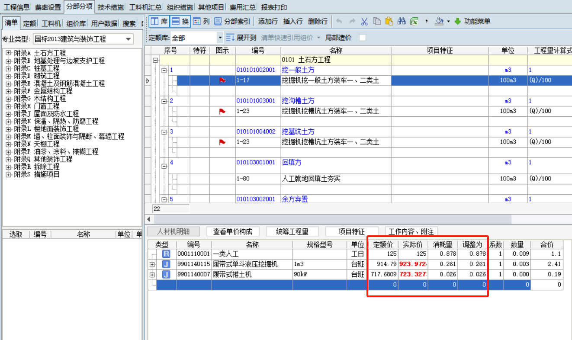Open the 定额库 全部 dropdown

(220, 38)
